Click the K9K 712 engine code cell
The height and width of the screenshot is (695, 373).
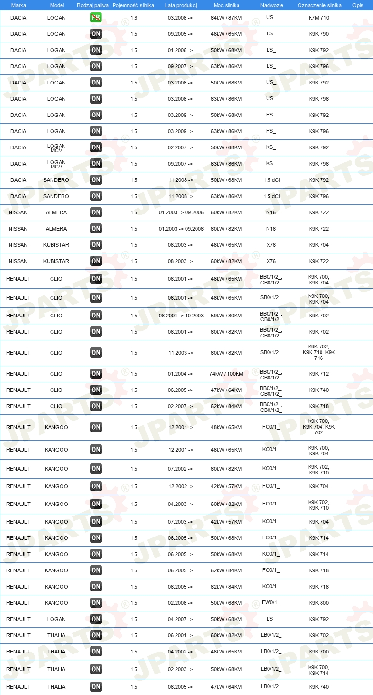319,374
